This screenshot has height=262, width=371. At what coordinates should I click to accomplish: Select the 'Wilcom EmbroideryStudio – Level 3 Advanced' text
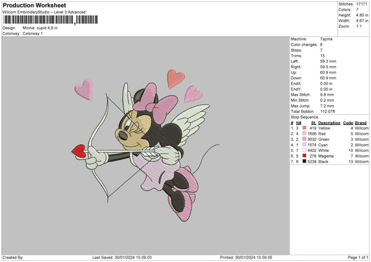[x=44, y=12]
